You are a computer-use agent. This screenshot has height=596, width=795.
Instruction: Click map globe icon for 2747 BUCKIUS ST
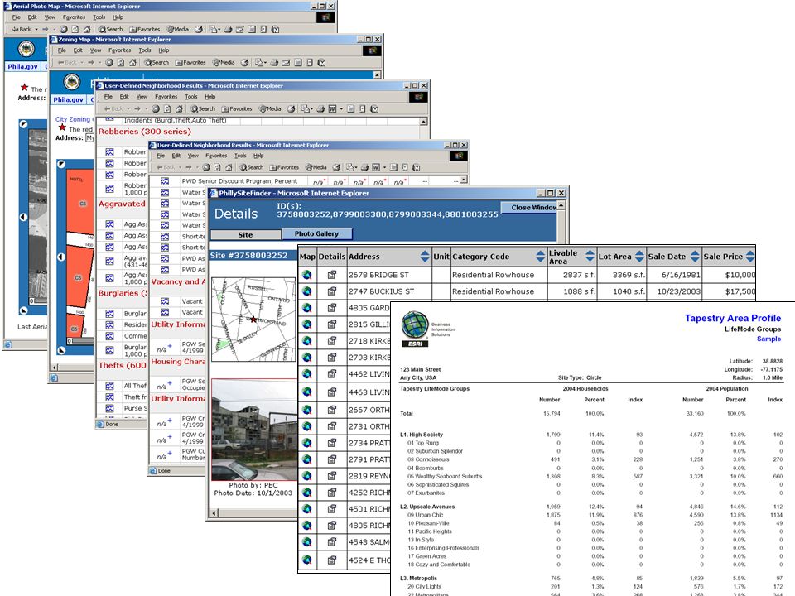coord(306,291)
